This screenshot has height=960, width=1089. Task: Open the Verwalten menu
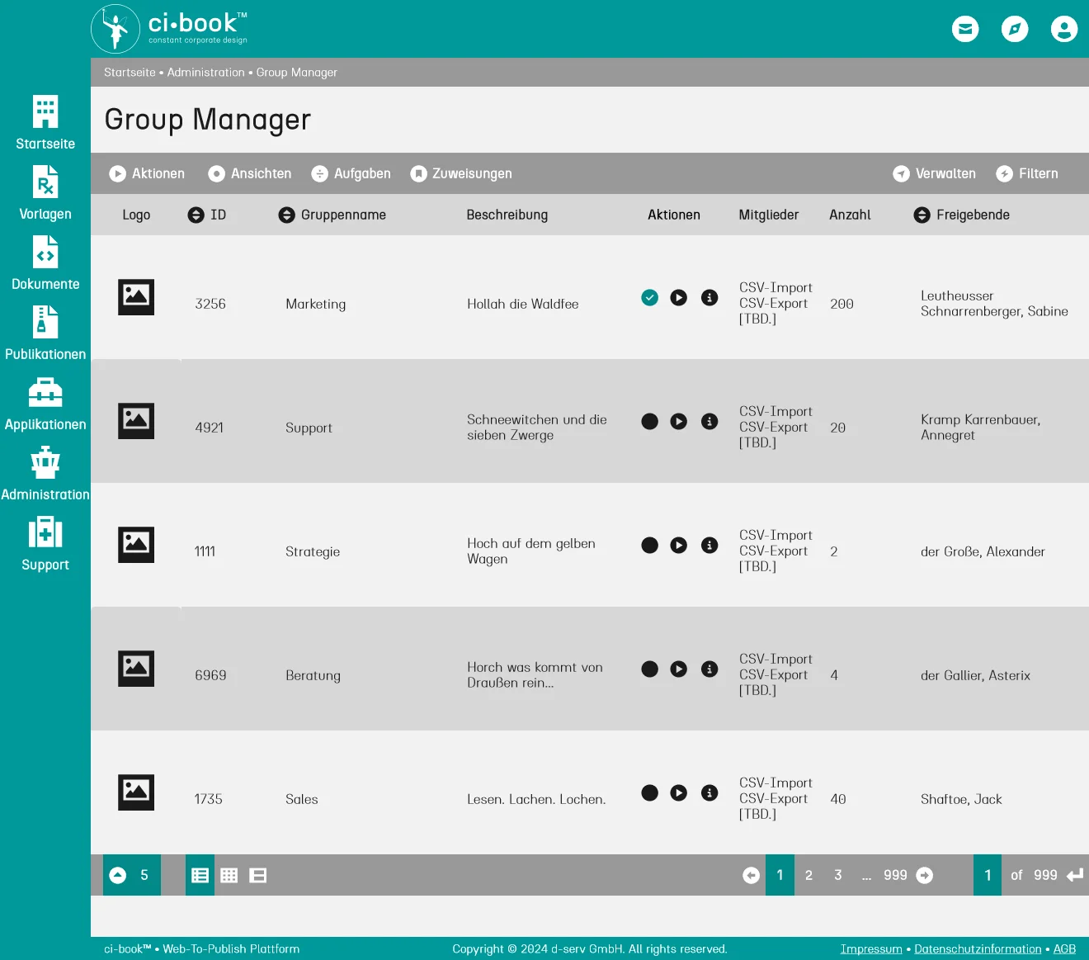[935, 173]
